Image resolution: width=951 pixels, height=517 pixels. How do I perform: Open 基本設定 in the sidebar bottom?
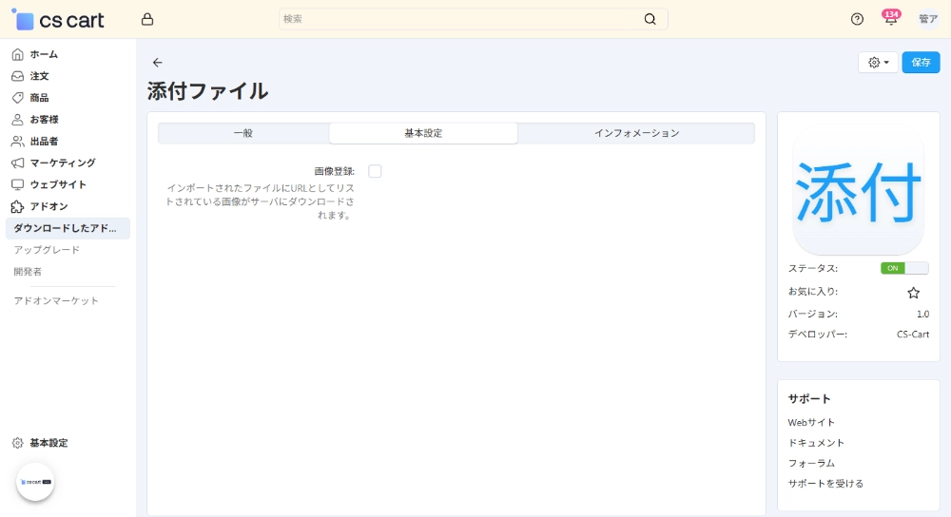48,443
